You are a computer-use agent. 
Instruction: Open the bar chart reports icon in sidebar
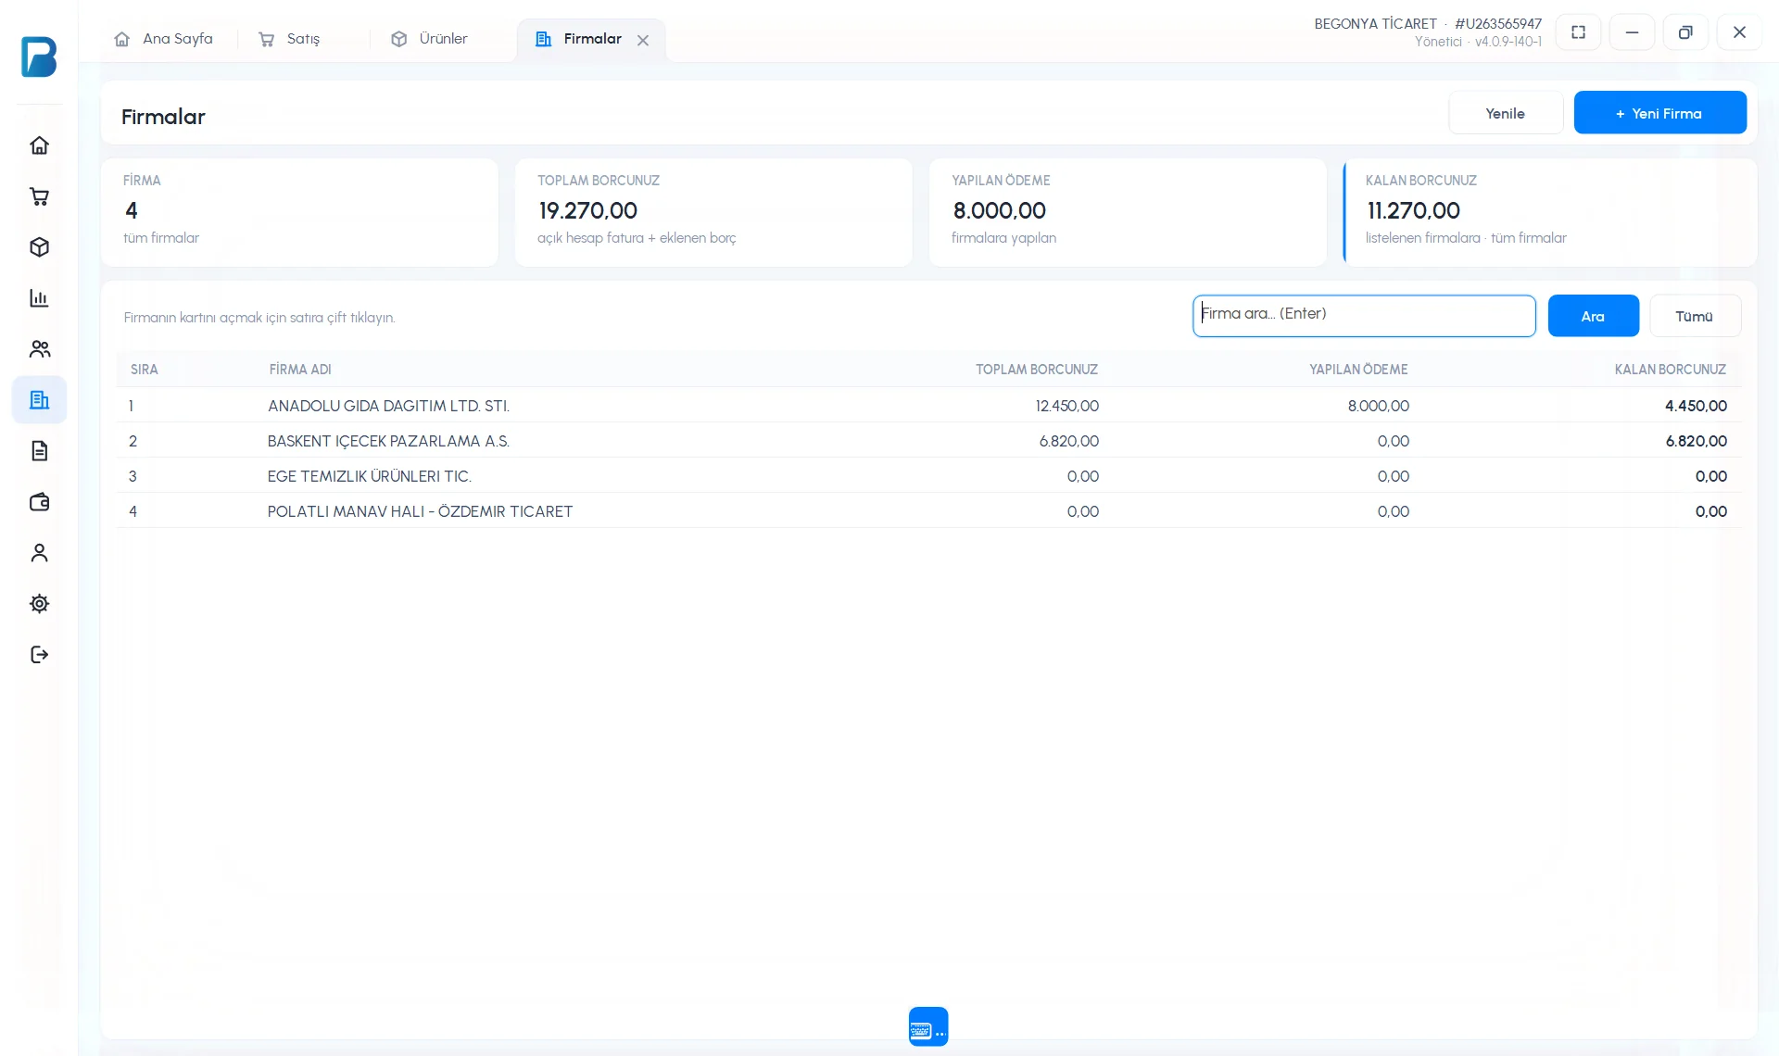coord(39,298)
